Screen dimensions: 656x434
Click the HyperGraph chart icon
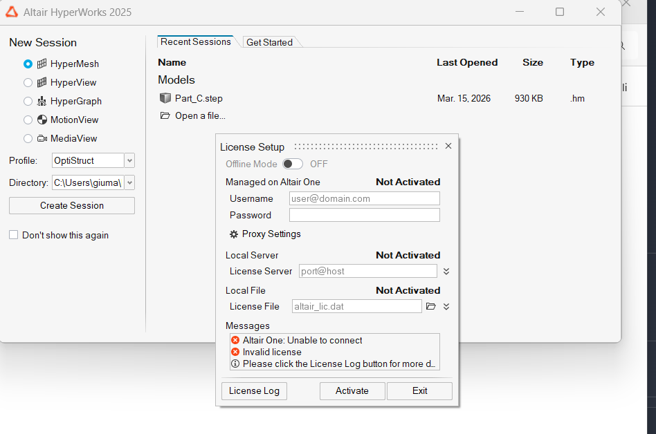[42, 101]
